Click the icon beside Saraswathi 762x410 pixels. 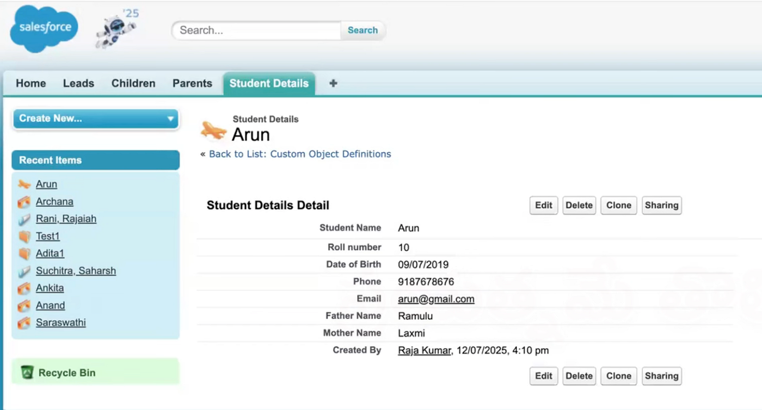pyautogui.click(x=24, y=323)
